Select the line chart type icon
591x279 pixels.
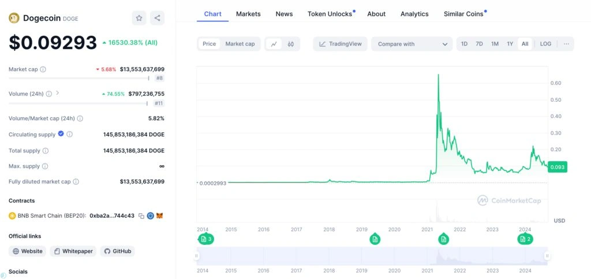click(x=274, y=44)
